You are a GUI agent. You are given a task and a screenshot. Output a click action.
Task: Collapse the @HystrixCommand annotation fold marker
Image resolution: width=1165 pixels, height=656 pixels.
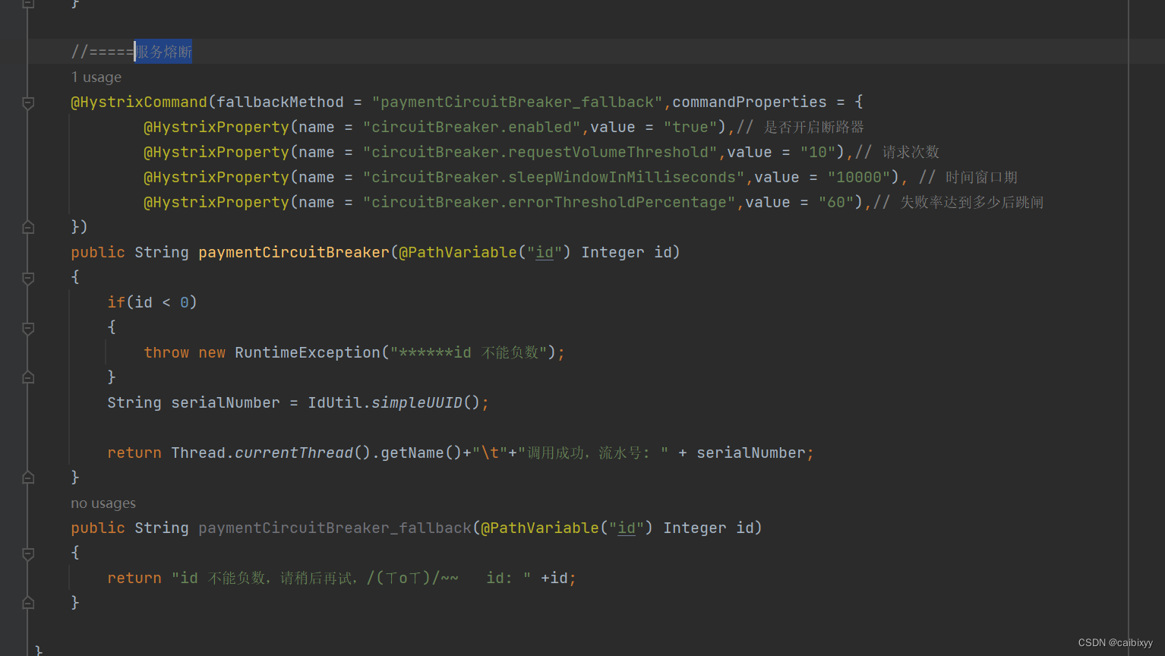pos(28,102)
